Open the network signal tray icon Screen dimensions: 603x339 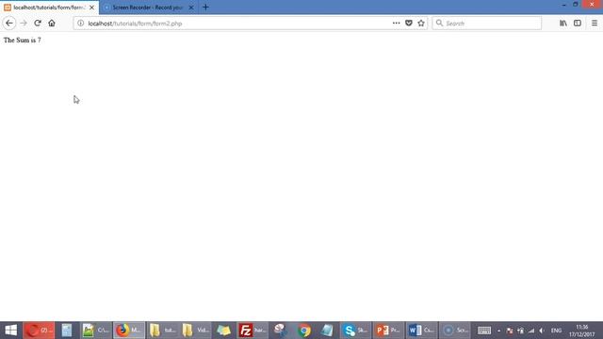tap(531, 331)
